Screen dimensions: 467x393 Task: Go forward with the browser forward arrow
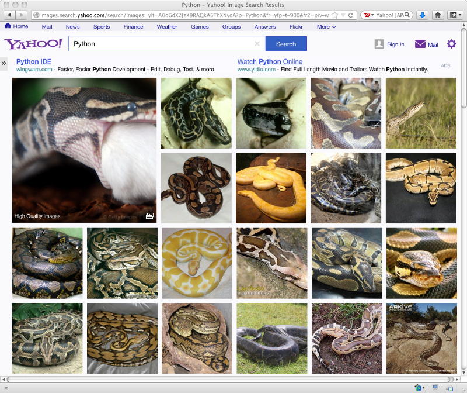click(21, 15)
